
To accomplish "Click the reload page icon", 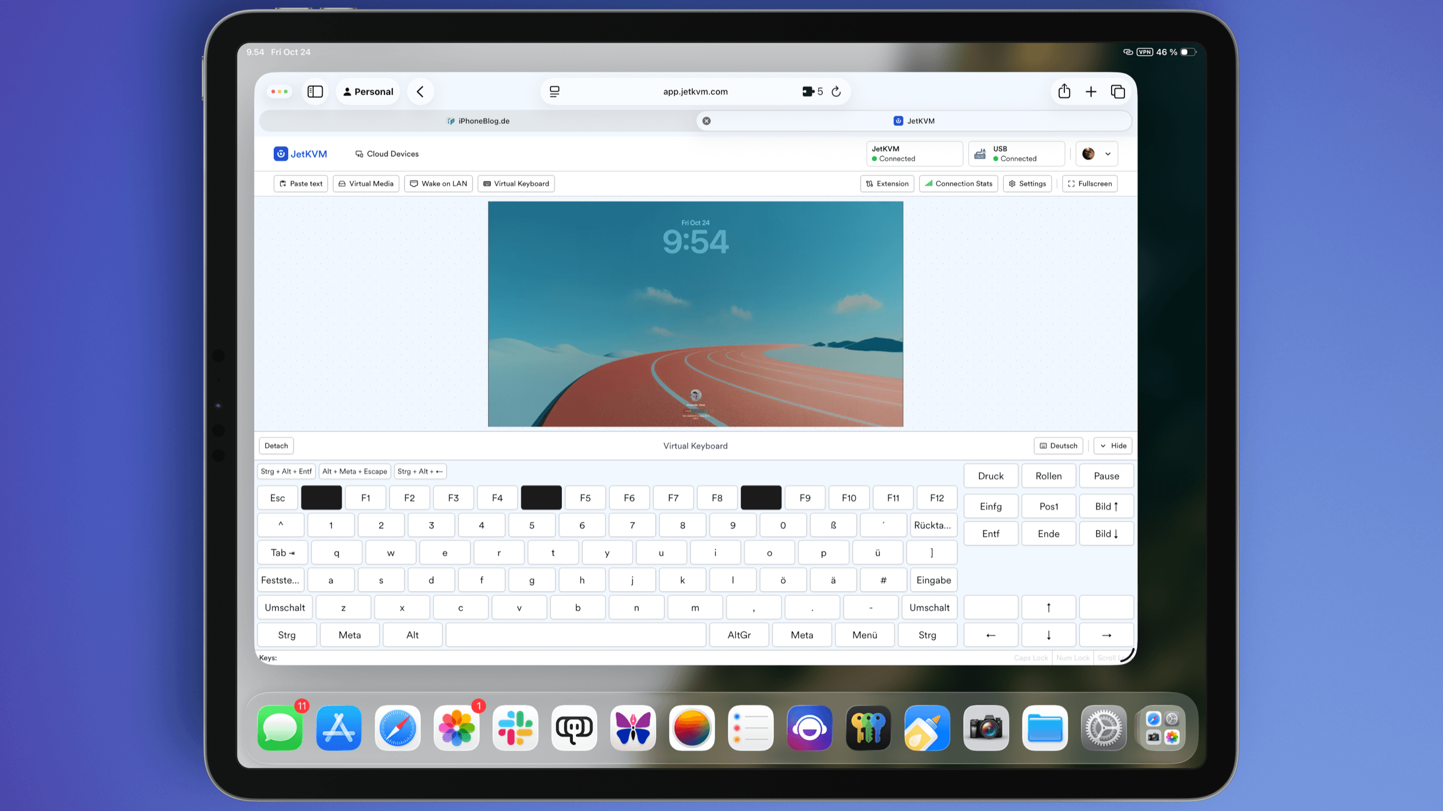I will (836, 92).
